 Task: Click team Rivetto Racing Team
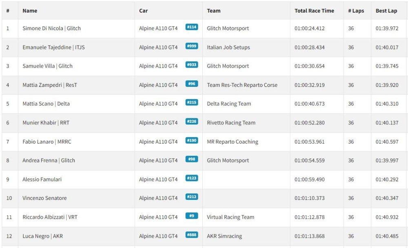click(x=231, y=123)
